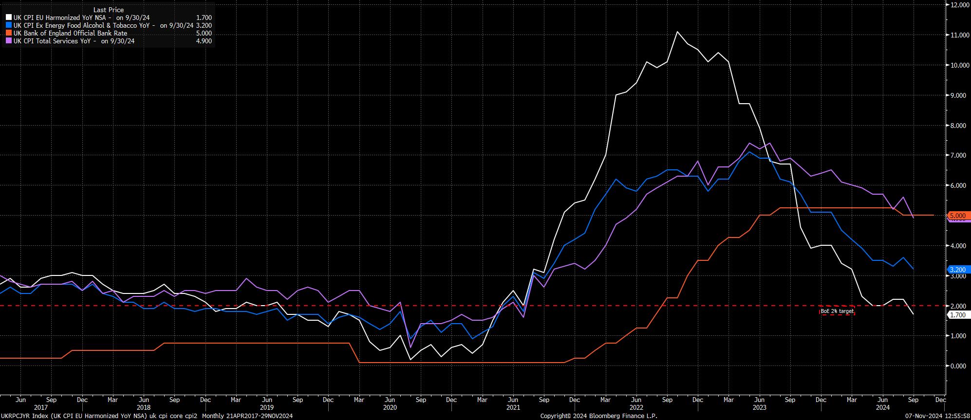Click the white 1.700 price tag on the axis

958,315
